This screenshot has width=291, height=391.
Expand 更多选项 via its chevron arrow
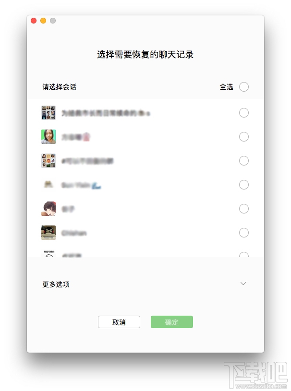243,284
